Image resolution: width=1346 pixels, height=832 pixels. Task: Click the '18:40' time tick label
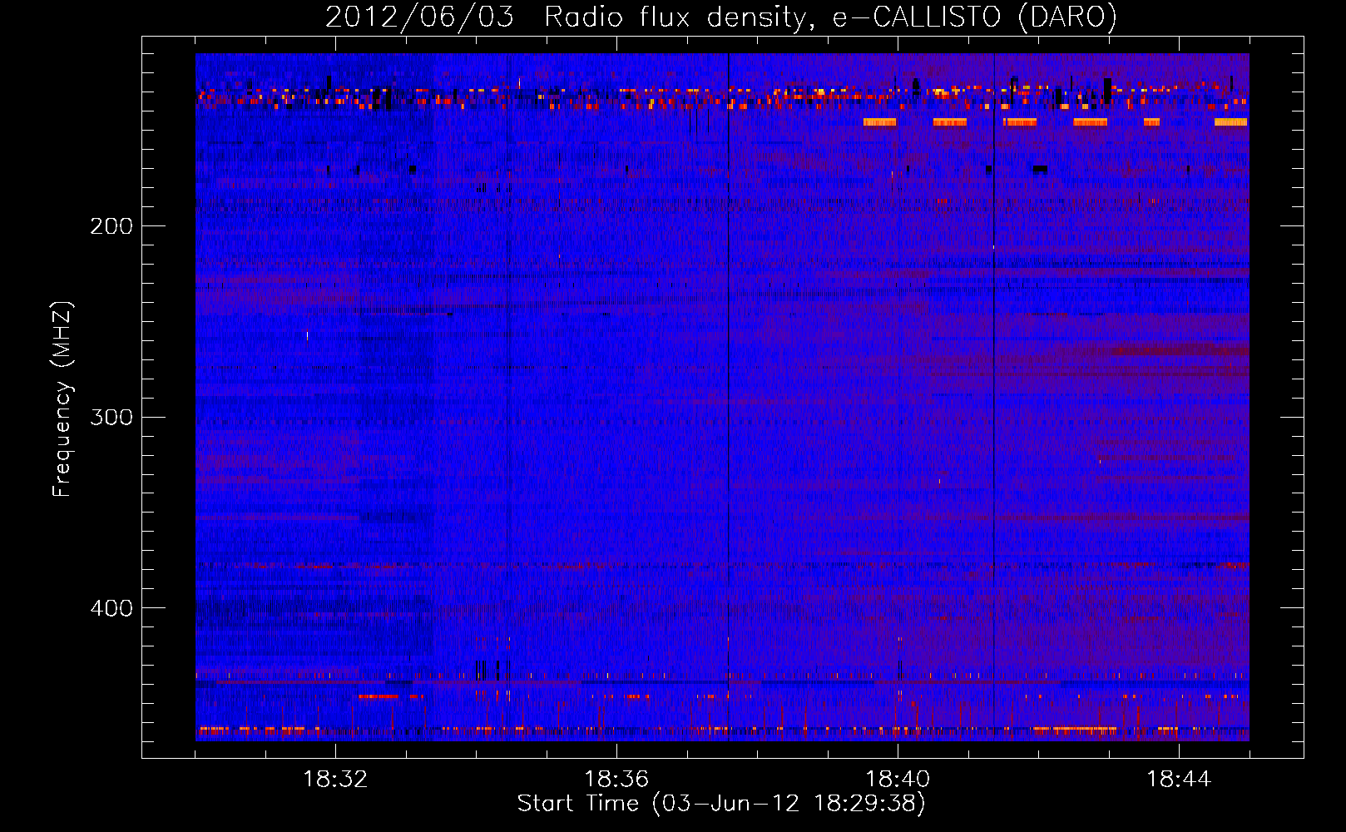pos(898,780)
